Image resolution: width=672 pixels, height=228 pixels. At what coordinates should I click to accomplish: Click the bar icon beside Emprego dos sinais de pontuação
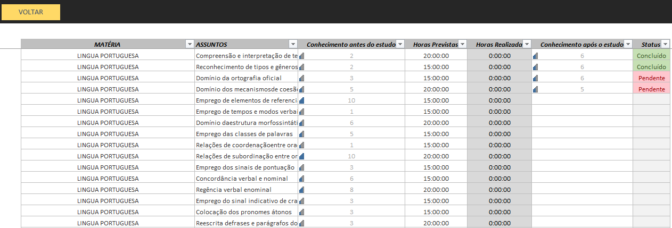301,167
